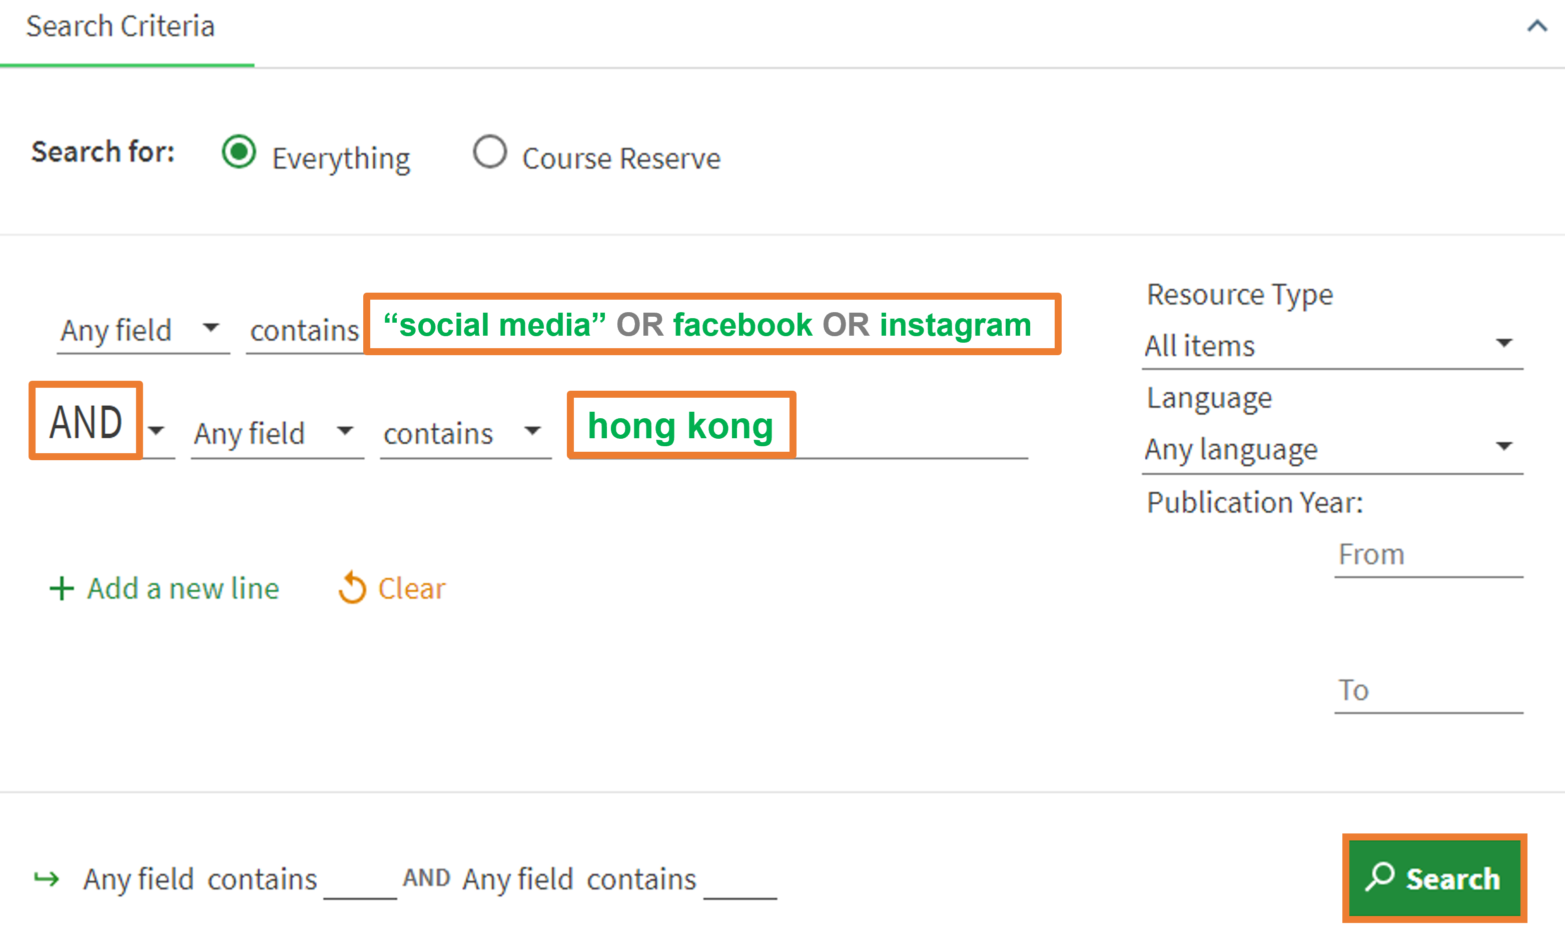
Task: Click the hong kong search input field
Action: point(798,426)
